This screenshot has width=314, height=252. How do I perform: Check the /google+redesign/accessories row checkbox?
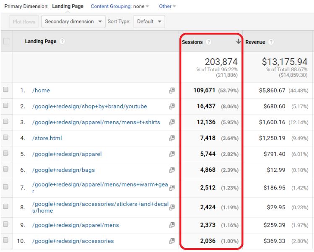pyautogui.click(x=5, y=240)
